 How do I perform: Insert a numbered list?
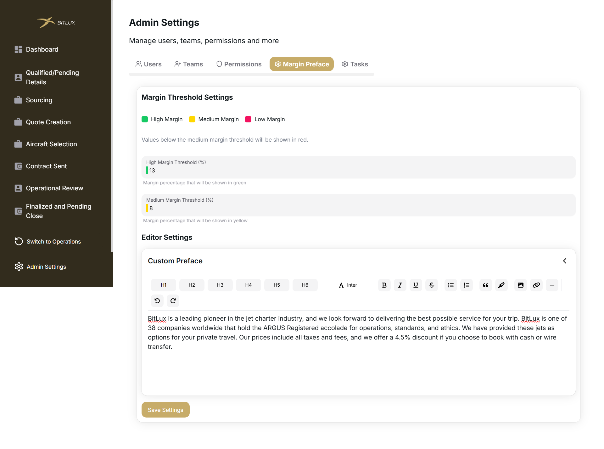click(x=466, y=285)
